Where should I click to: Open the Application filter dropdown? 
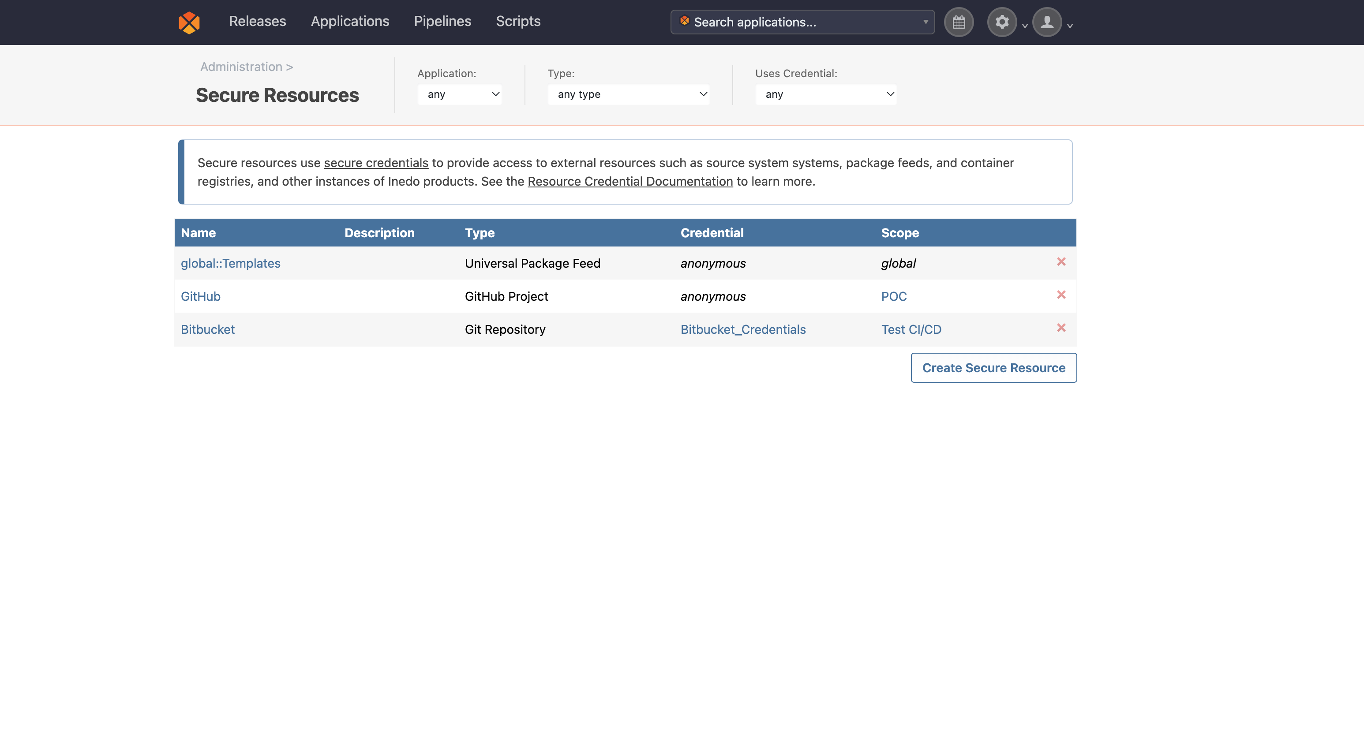point(460,94)
